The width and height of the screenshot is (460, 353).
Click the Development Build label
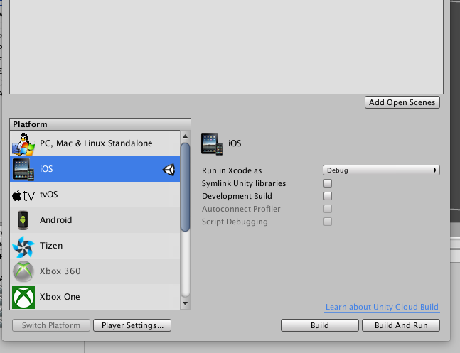237,196
